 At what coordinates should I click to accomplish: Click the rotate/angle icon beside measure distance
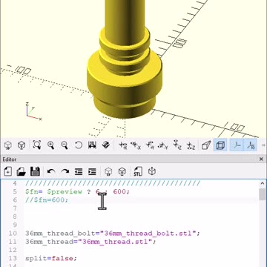[106, 145]
